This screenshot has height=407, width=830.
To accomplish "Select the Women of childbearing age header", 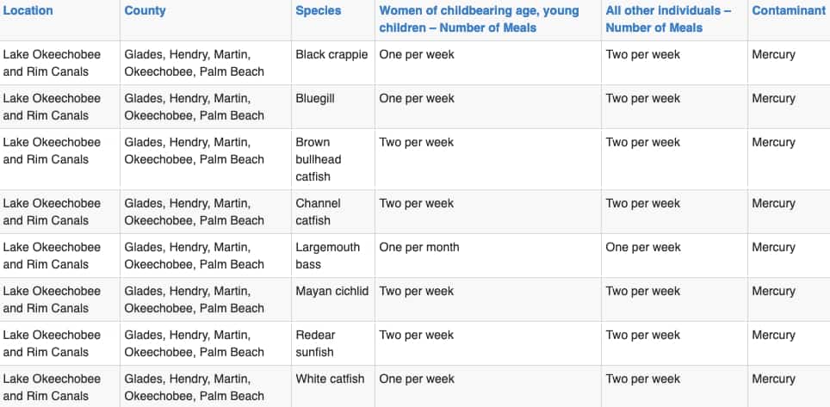I will (479, 19).
